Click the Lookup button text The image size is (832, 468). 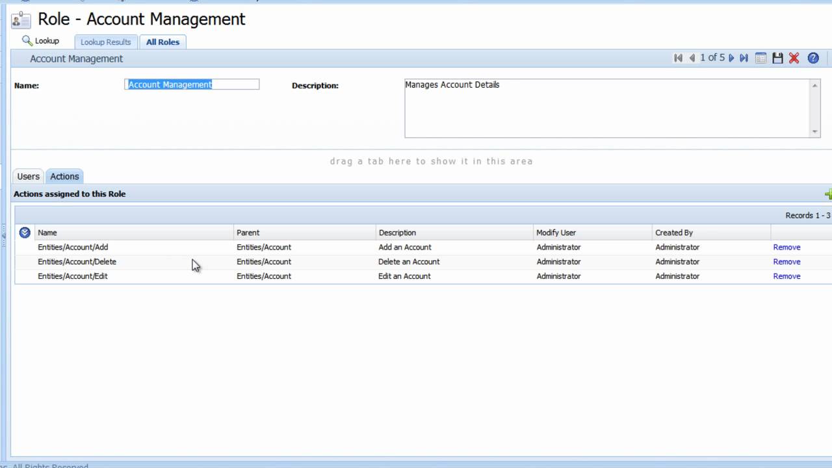[47, 41]
